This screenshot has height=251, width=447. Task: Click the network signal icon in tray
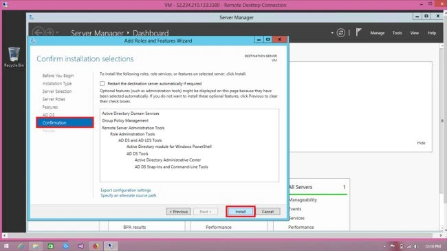pos(408,246)
